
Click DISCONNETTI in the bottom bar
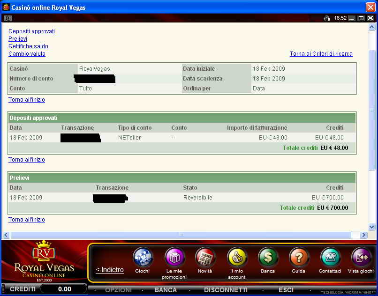tap(226, 290)
